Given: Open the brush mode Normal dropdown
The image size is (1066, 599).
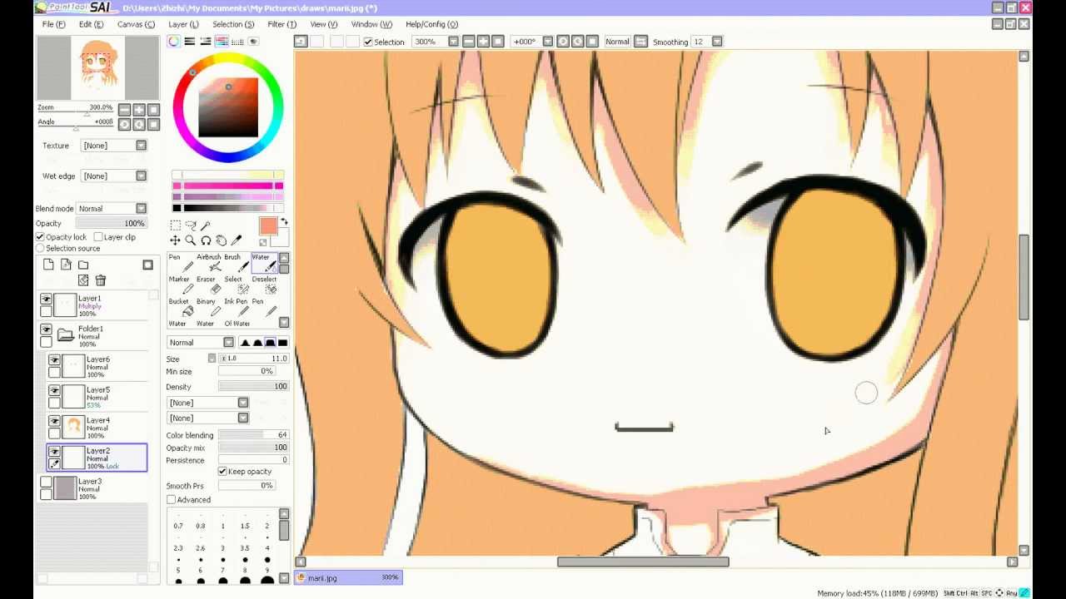Looking at the screenshot, I should tap(228, 343).
